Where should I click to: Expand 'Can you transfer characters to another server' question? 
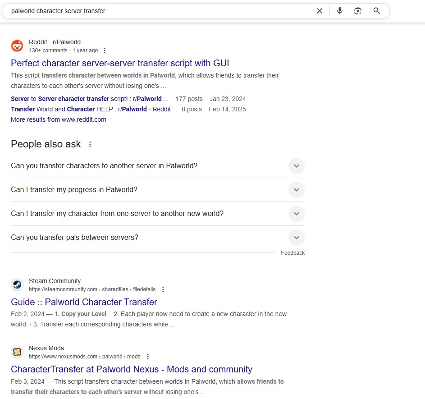[x=158, y=166]
